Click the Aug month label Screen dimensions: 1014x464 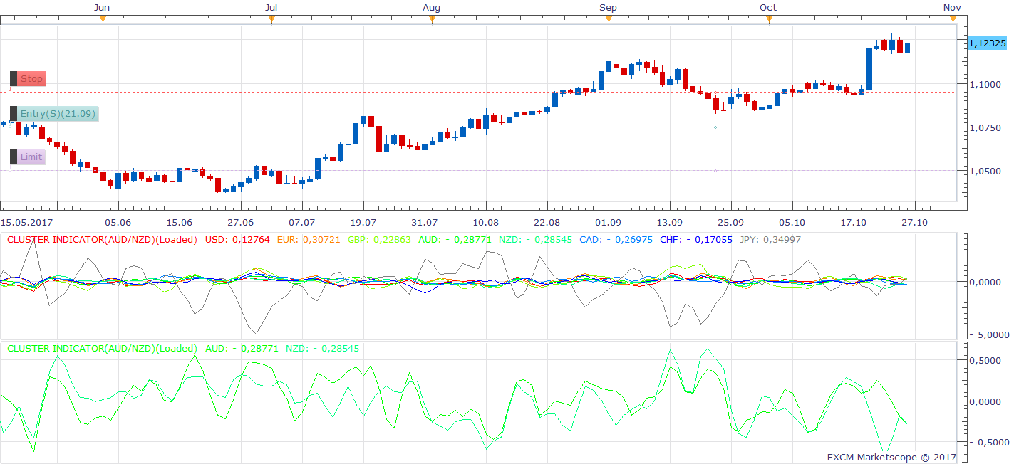point(431,8)
